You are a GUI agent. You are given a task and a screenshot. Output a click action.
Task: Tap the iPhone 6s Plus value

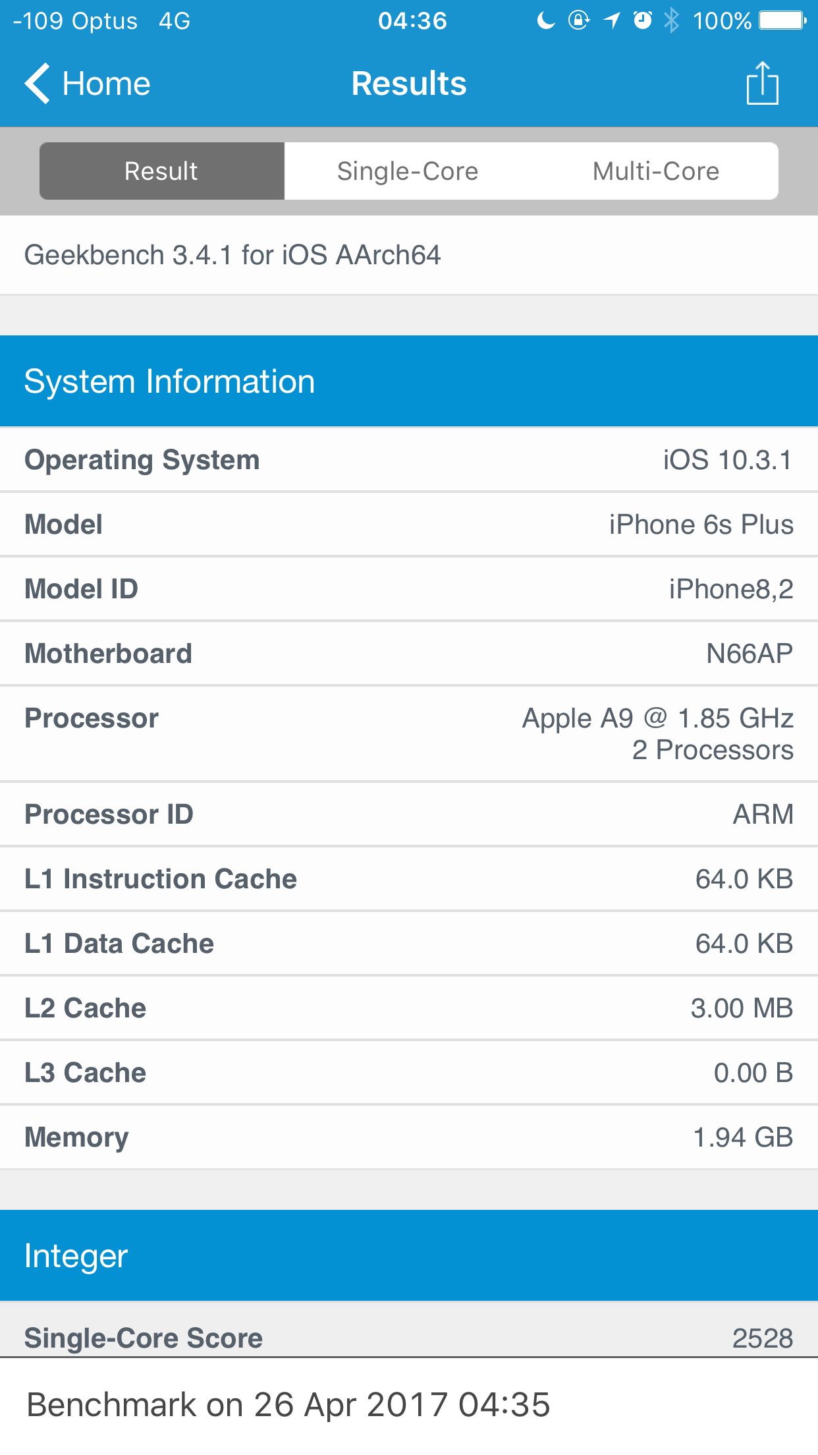pyautogui.click(x=701, y=525)
